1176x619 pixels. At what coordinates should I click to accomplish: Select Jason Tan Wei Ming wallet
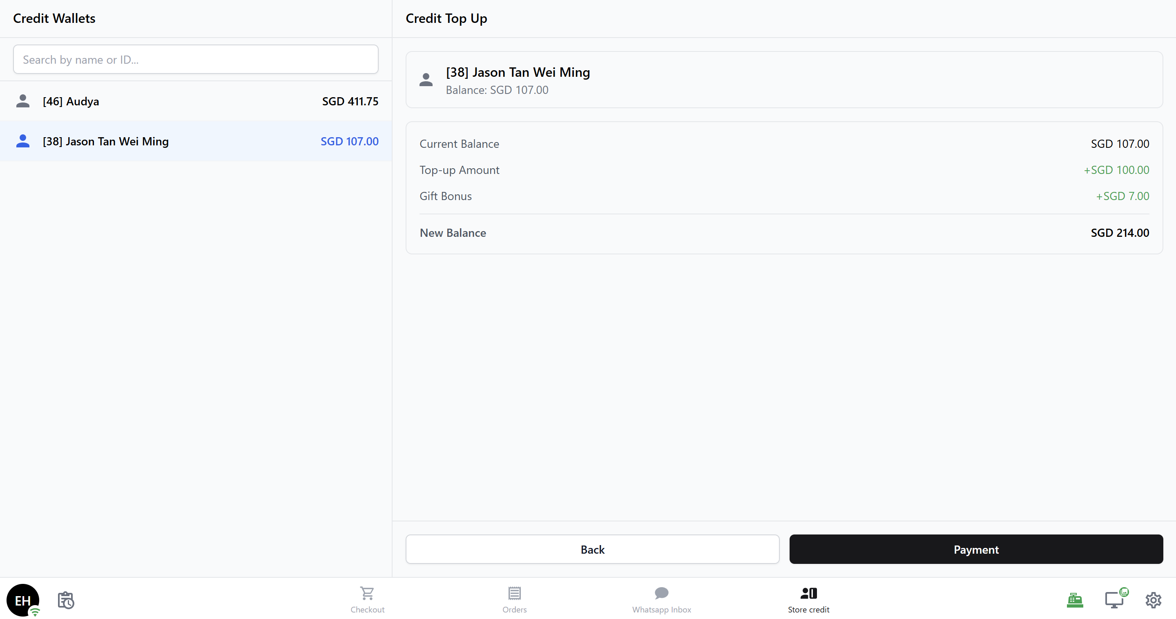tap(195, 142)
